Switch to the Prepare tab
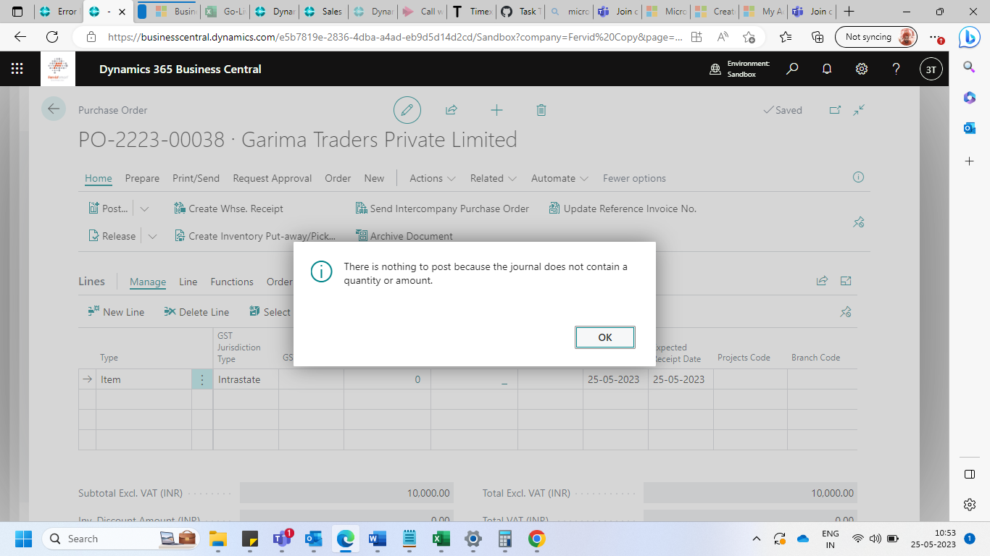Viewport: 990px width, 556px height. point(142,178)
